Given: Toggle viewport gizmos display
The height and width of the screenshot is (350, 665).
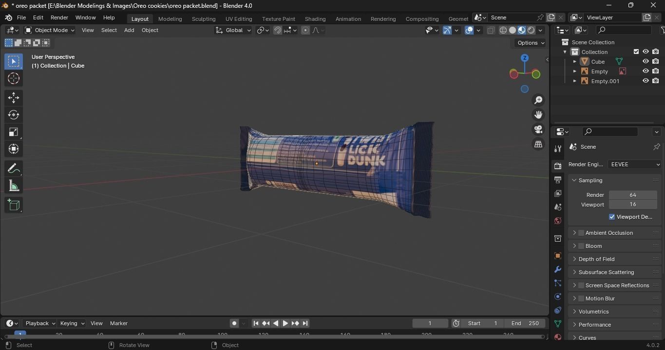Looking at the screenshot, I should click(447, 30).
